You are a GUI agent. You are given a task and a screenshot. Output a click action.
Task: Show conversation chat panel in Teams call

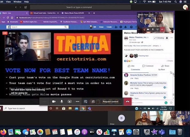(86, 102)
